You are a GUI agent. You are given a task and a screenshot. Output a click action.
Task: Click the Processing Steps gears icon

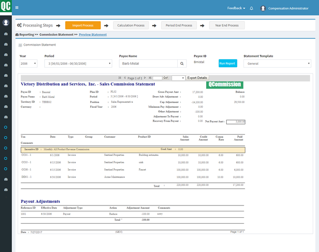(19, 25)
